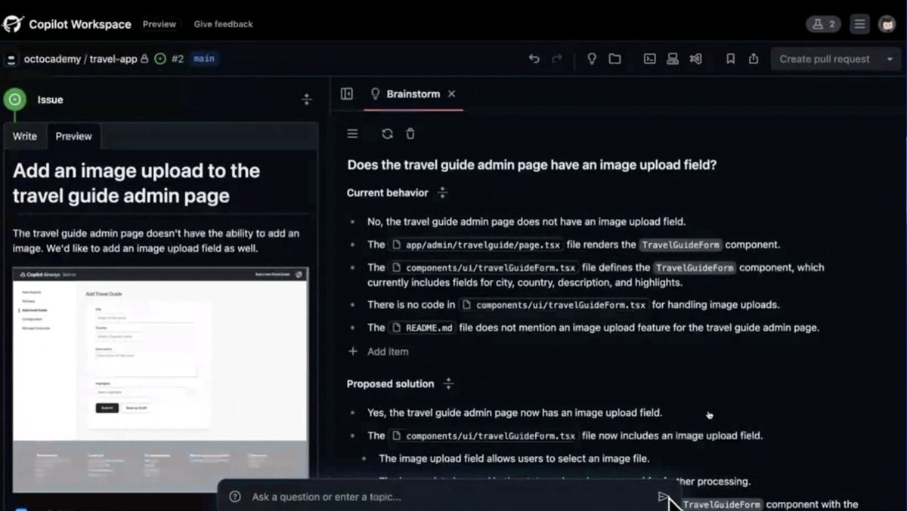Click the 'No, the travel guide admin page' bullet

526,222
